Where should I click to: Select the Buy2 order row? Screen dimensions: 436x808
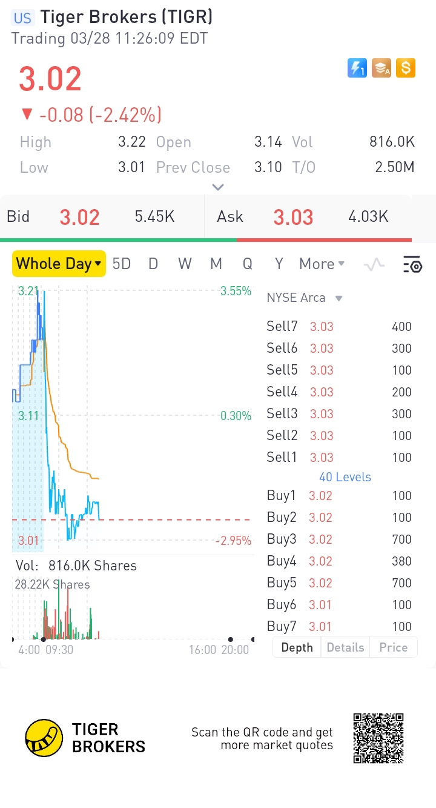tap(339, 518)
